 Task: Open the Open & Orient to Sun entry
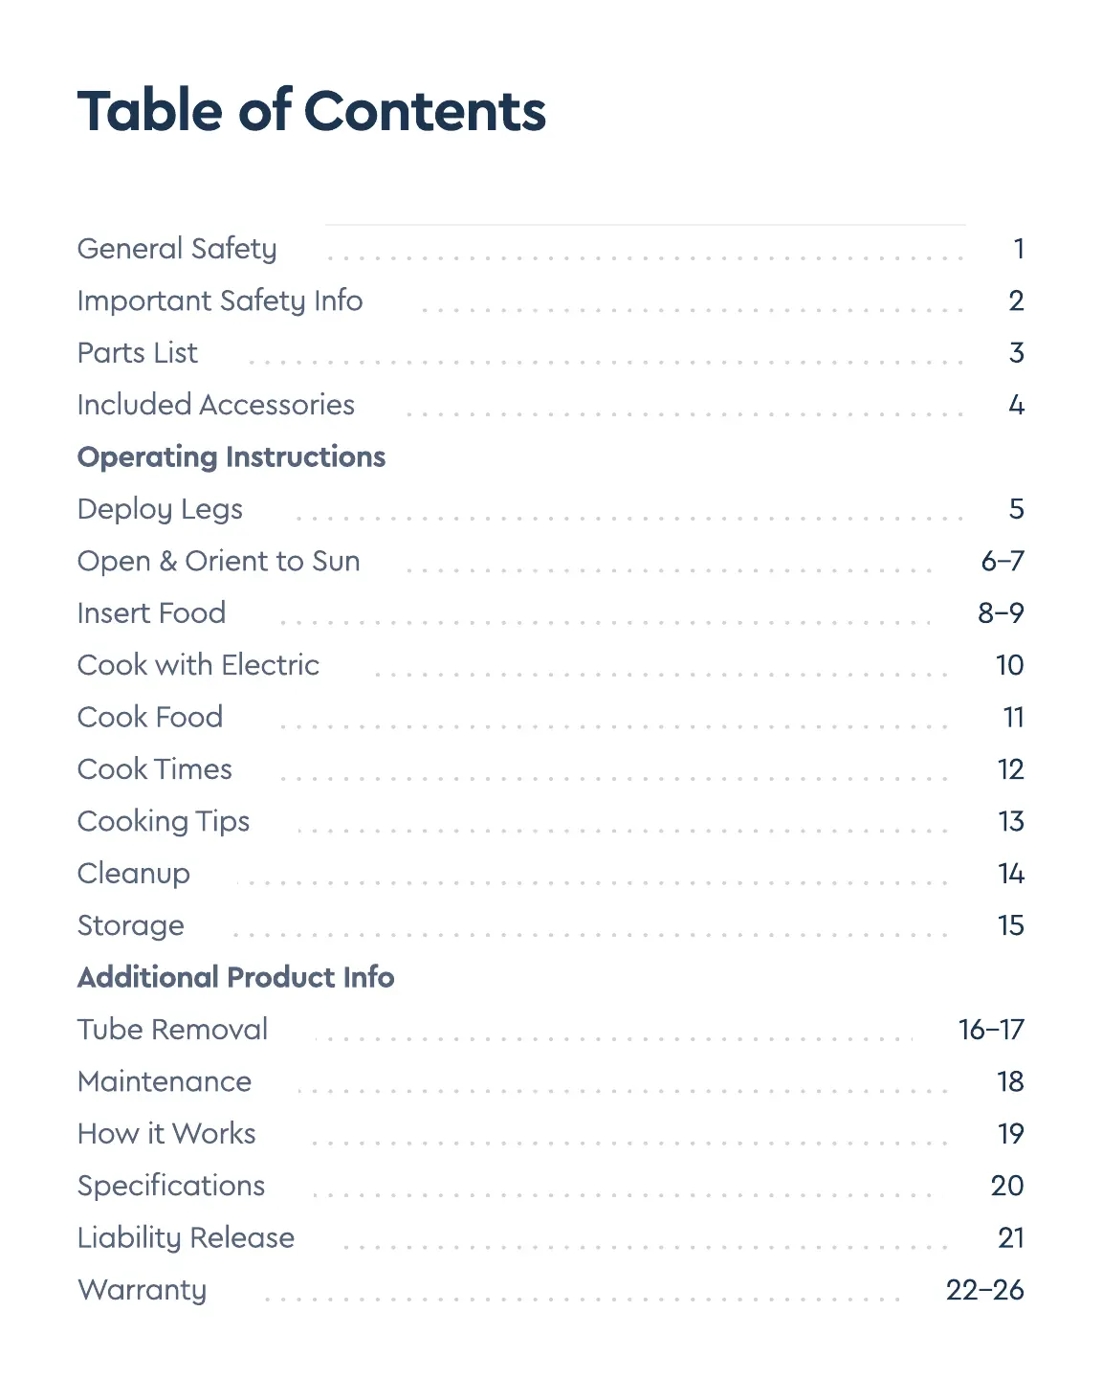point(218,561)
